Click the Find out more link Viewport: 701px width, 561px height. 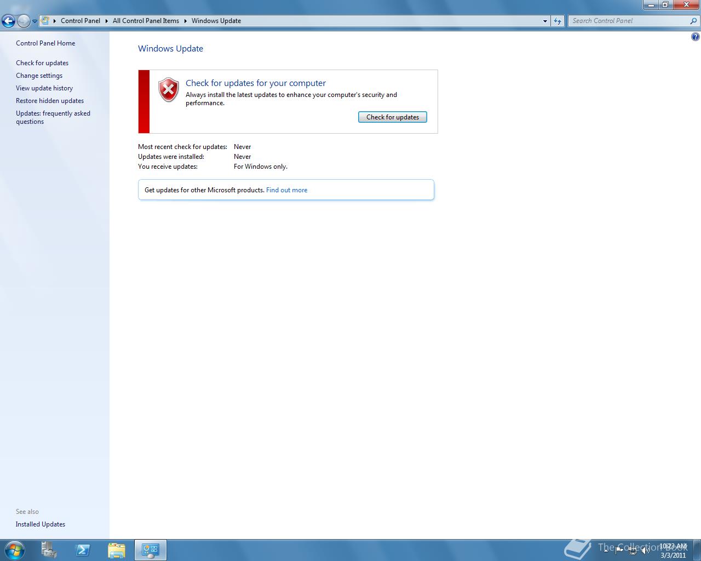point(286,190)
